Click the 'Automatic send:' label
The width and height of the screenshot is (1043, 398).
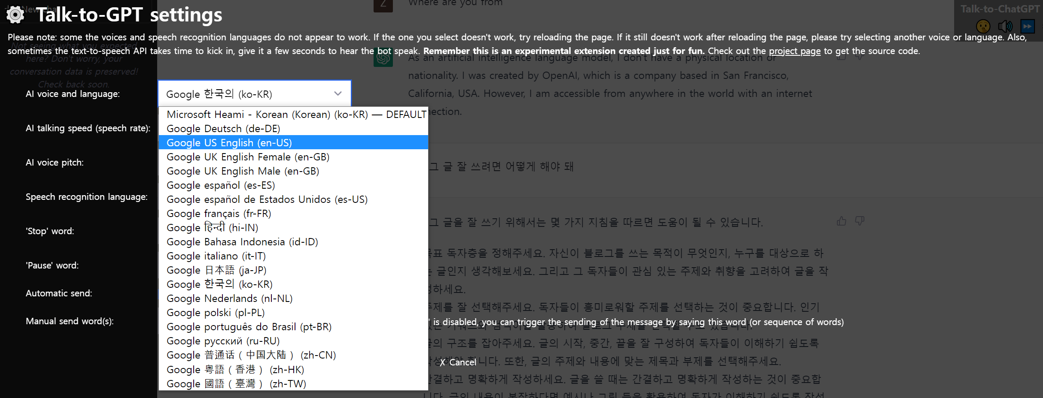tap(59, 293)
